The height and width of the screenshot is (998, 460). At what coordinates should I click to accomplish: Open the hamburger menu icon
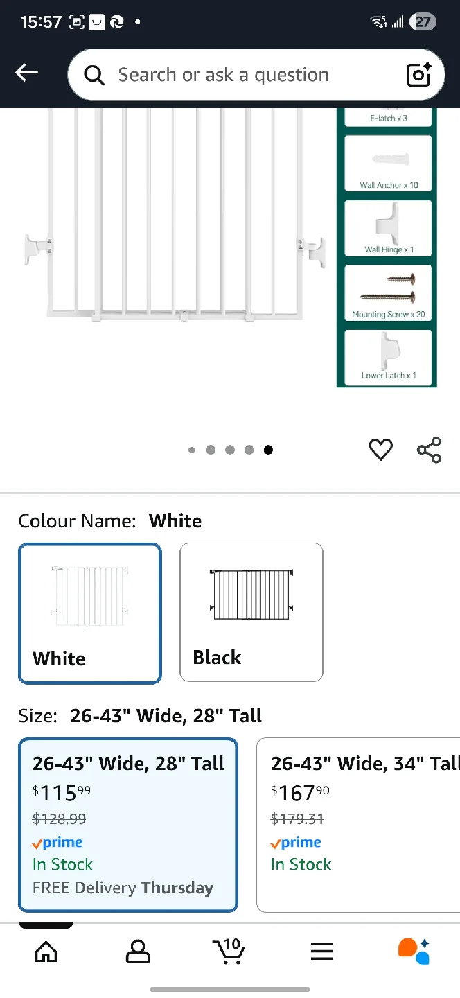[x=321, y=952]
